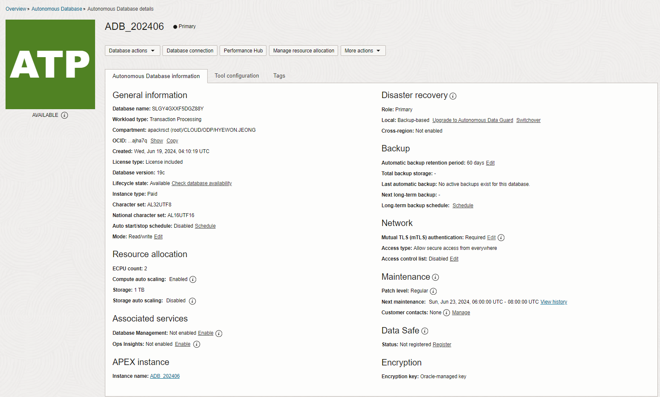This screenshot has width=660, height=397.
Task: Click info icon beside Data Safe heading
Action: 425,331
